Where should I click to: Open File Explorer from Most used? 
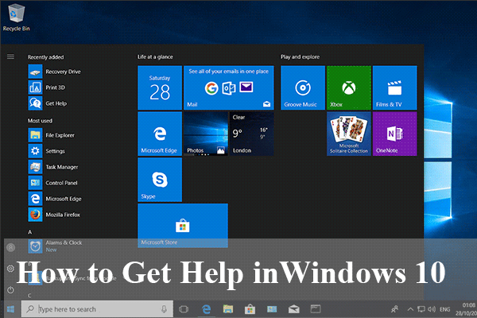(x=59, y=135)
